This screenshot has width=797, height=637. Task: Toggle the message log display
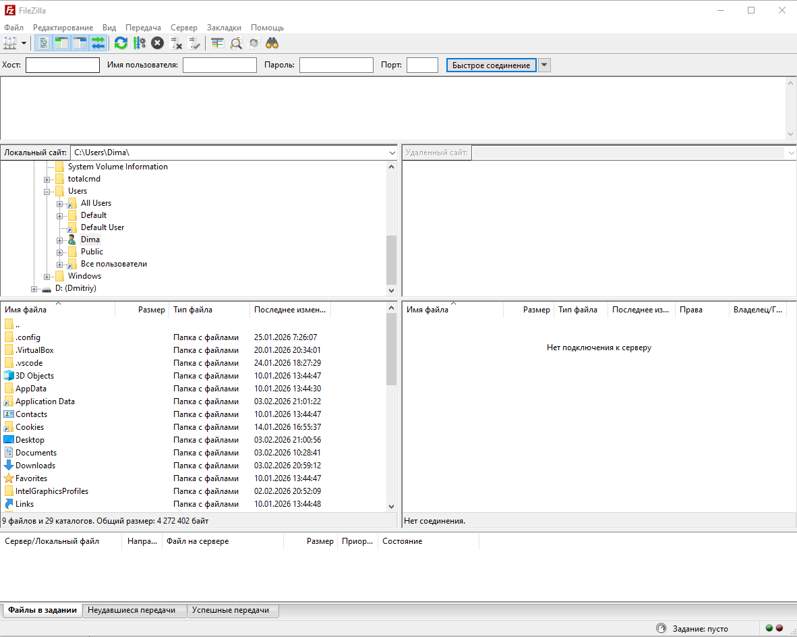pyautogui.click(x=43, y=43)
